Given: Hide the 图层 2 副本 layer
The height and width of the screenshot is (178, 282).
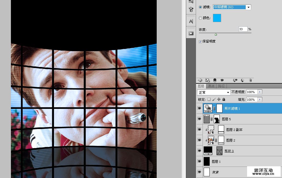Looking at the screenshot, I should point(199,130).
